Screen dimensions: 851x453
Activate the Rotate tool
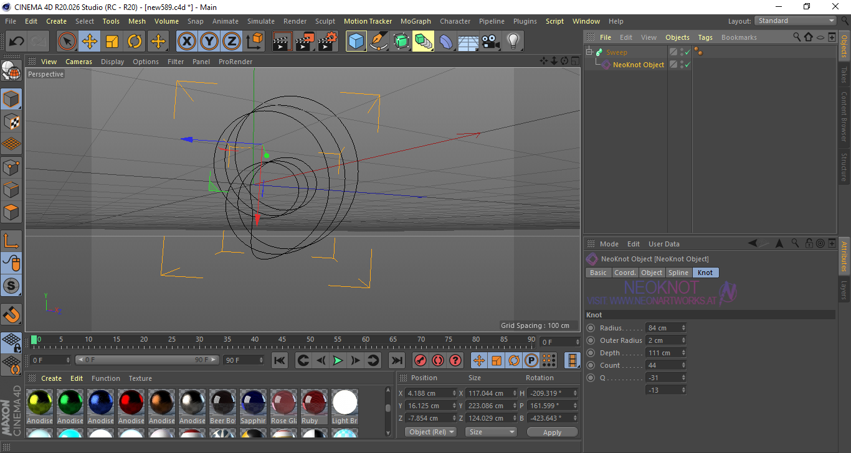click(135, 42)
